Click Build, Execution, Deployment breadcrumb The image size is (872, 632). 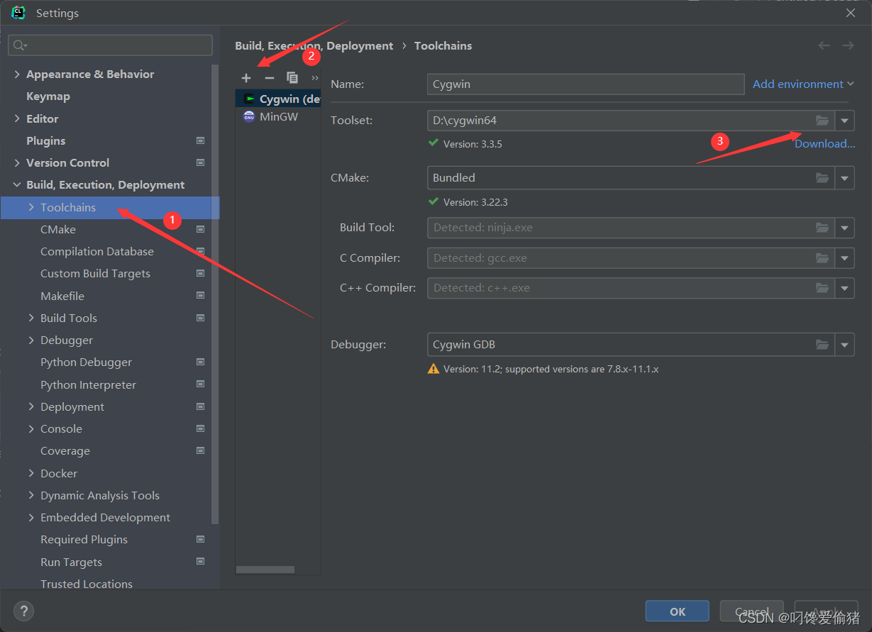click(x=314, y=45)
